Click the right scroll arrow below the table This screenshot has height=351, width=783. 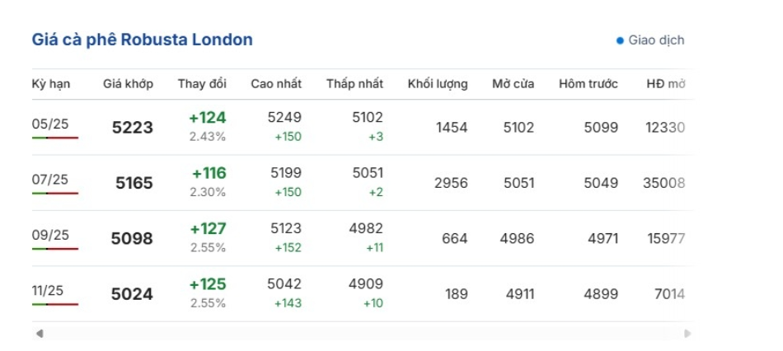coord(688,334)
